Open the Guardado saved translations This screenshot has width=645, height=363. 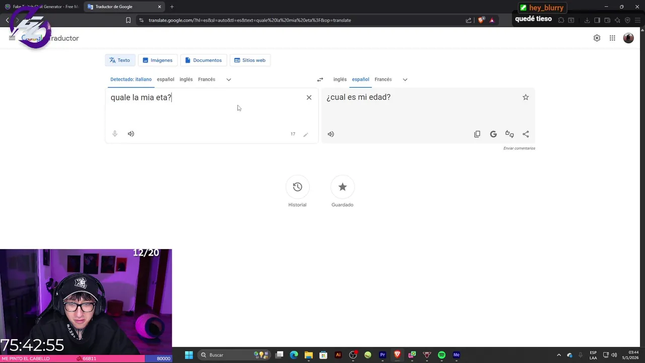tap(342, 192)
